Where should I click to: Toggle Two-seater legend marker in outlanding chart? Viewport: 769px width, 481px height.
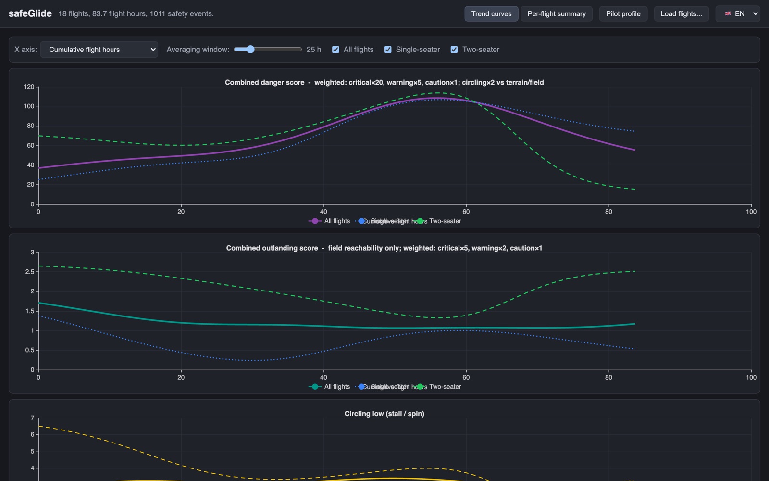click(420, 387)
